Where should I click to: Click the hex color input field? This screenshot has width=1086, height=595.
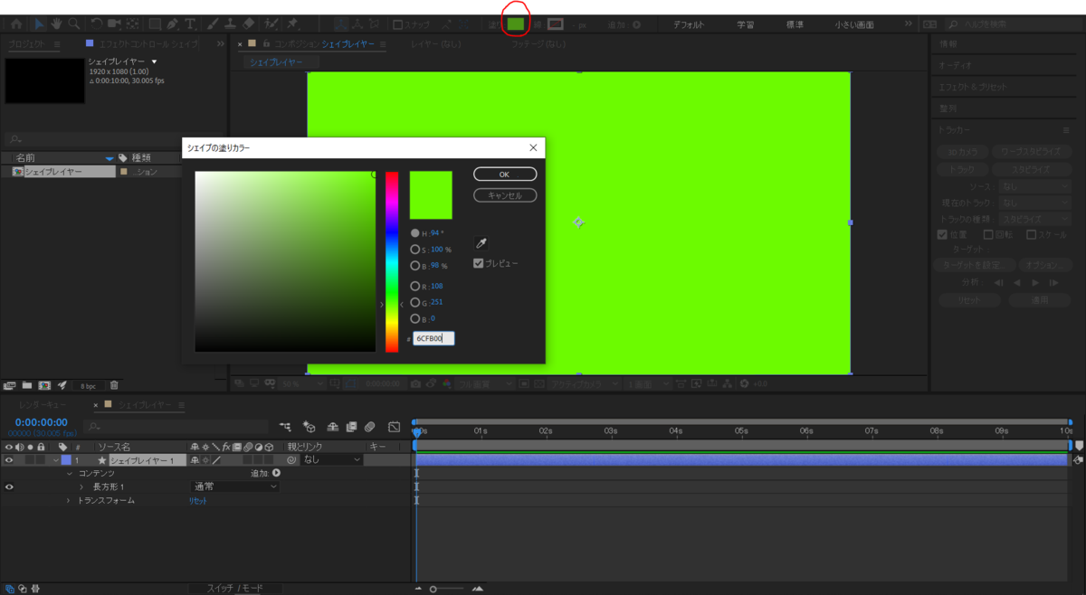[x=434, y=338]
